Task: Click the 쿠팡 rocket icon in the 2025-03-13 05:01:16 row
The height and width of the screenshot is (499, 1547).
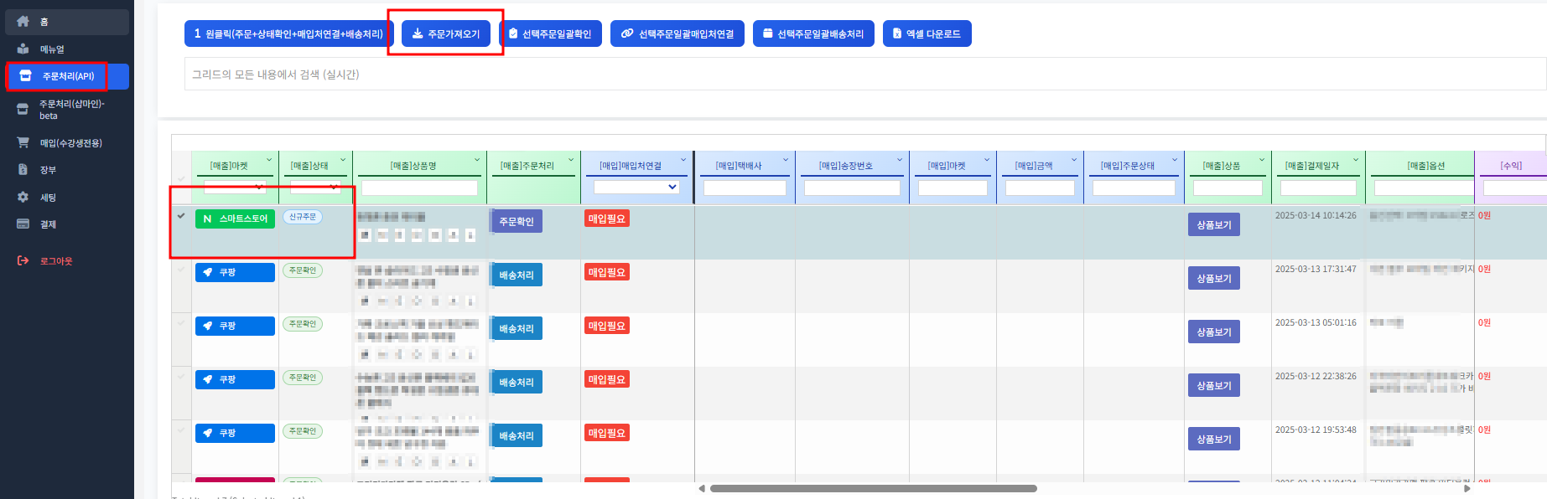Action: pyautogui.click(x=208, y=326)
